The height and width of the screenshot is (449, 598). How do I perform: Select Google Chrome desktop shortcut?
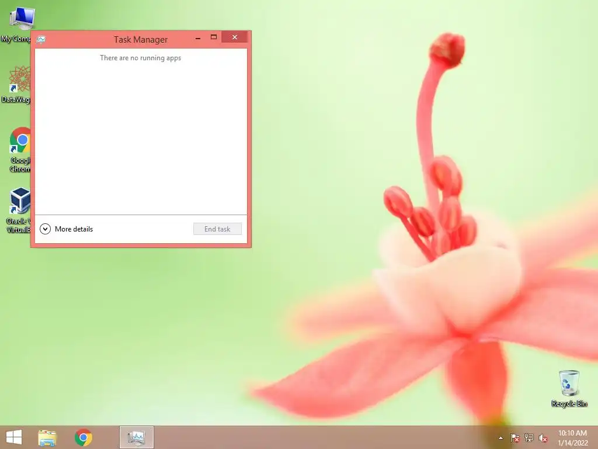[19, 150]
